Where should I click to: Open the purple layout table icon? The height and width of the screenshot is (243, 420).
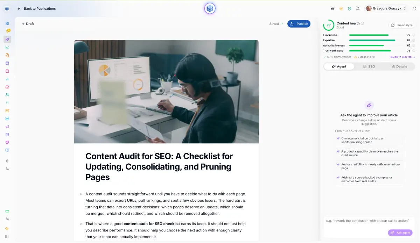(x=7, y=63)
